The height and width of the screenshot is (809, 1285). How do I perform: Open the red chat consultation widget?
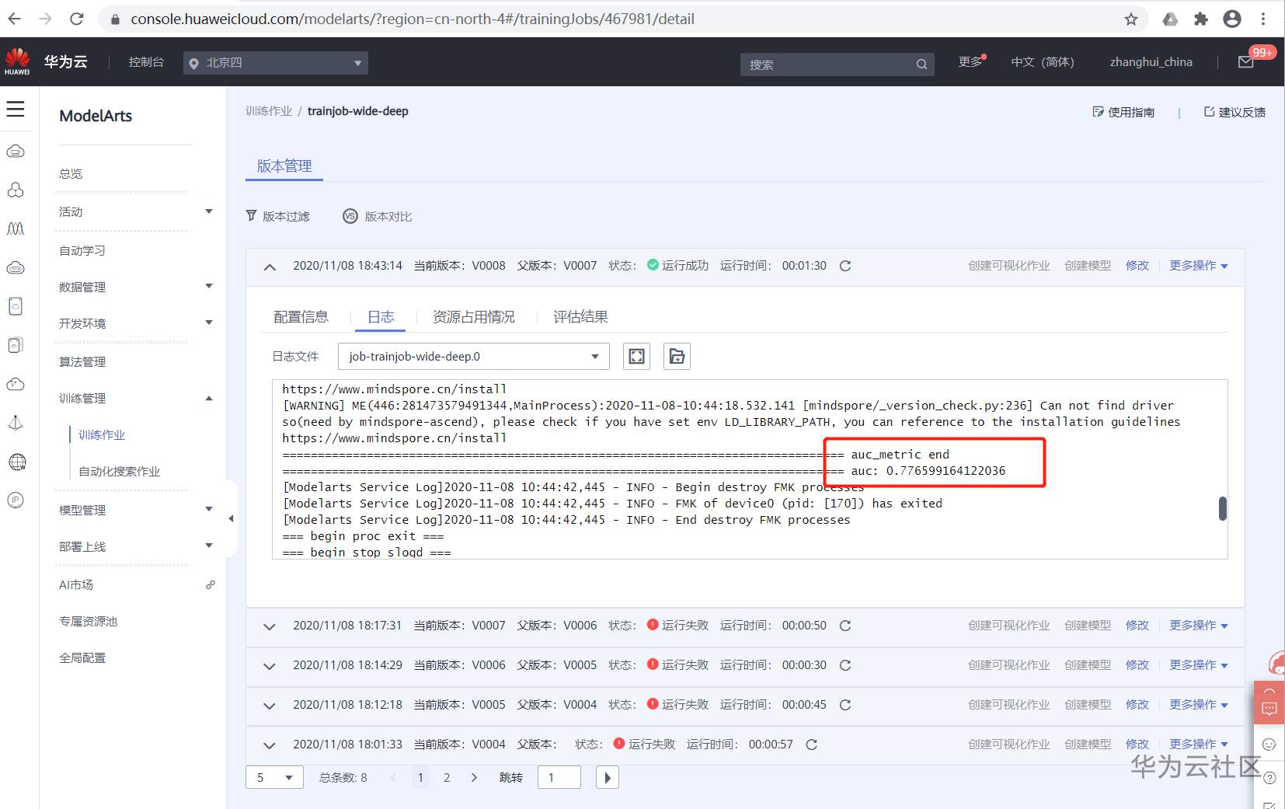coord(1269,703)
